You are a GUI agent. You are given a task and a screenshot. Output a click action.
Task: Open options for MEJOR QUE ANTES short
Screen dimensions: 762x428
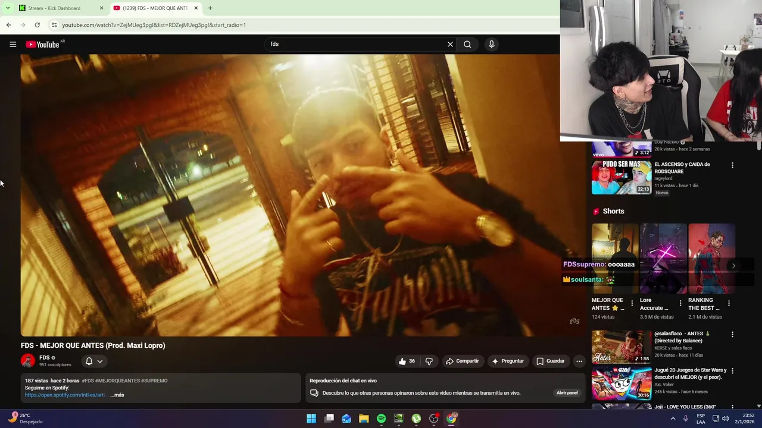point(632,303)
